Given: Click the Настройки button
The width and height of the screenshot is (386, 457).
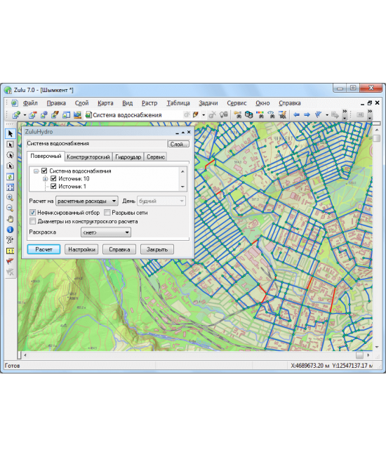Looking at the screenshot, I should [x=81, y=249].
